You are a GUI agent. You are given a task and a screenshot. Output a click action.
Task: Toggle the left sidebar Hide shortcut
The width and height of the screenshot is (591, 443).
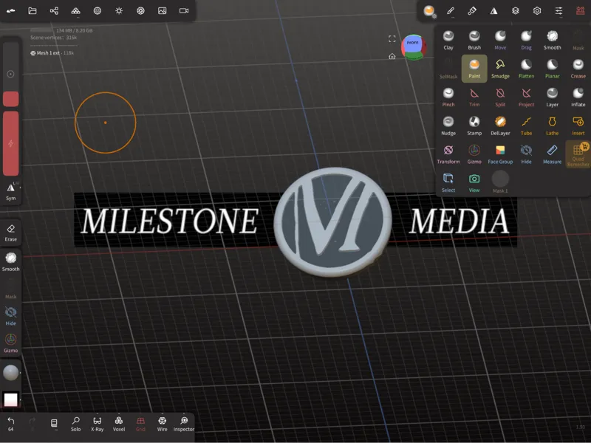point(10,316)
